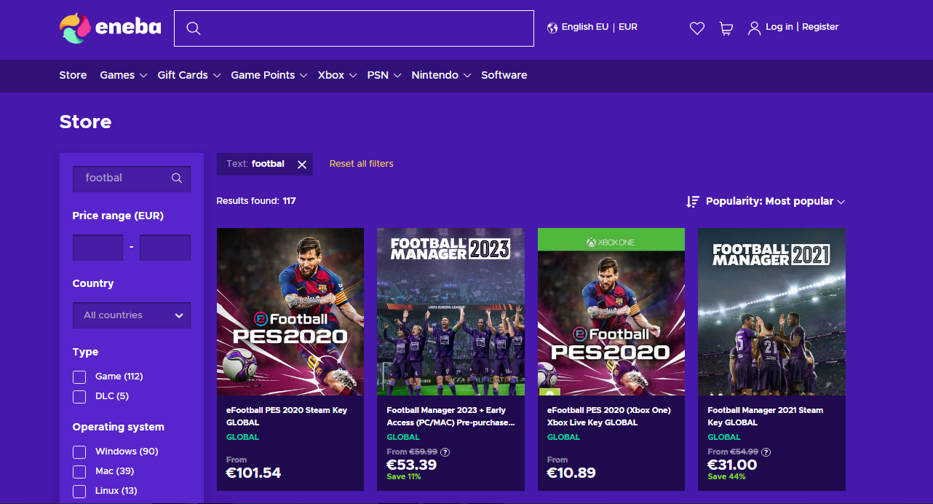Click the top search input field
Screen dimensions: 933x504
click(354, 28)
